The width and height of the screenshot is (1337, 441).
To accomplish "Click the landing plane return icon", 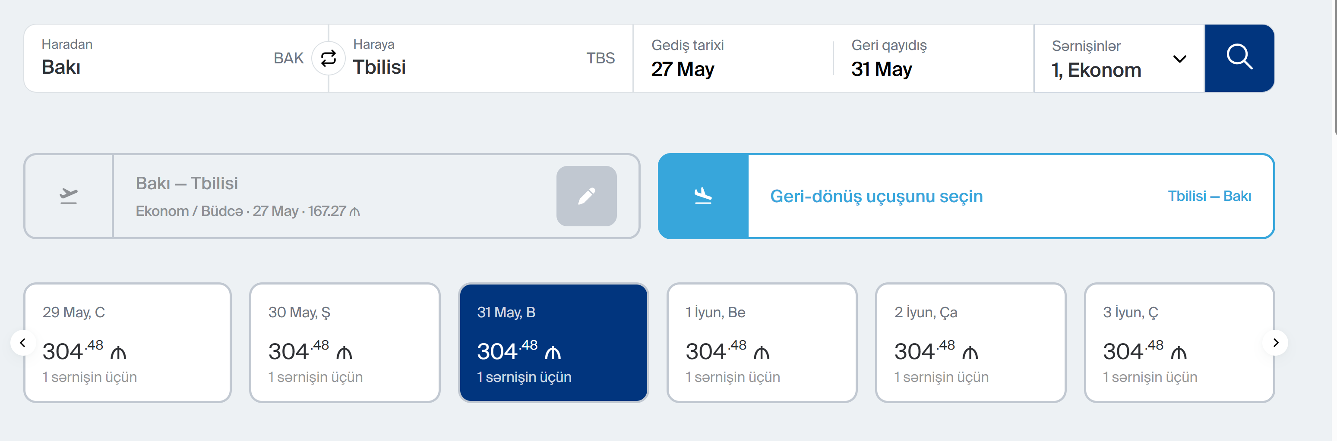I will (703, 196).
